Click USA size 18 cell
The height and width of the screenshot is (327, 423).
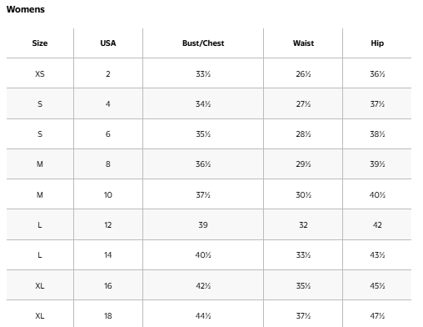108,316
